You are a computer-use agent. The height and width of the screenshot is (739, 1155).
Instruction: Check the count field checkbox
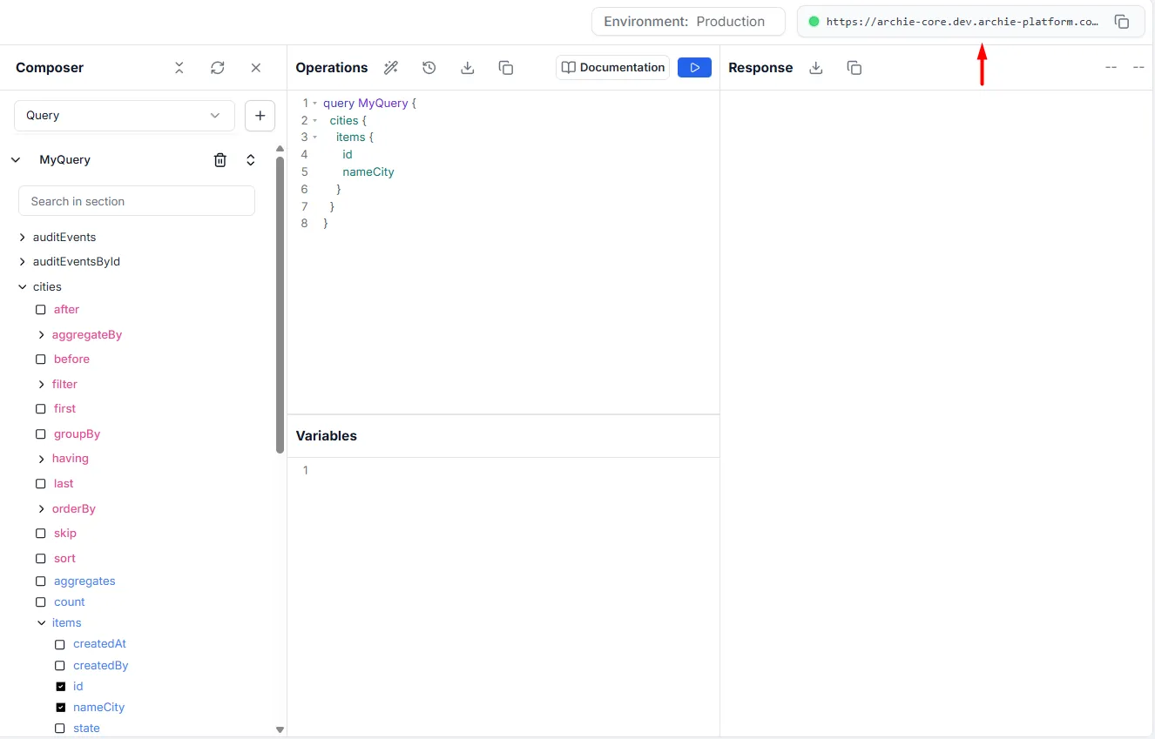[41, 602]
